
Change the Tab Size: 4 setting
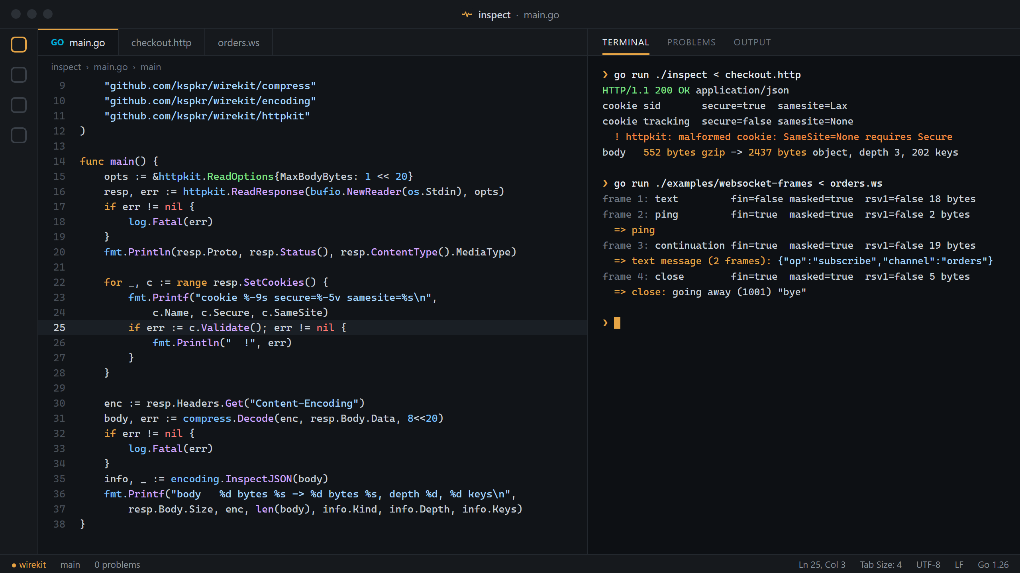(x=881, y=565)
